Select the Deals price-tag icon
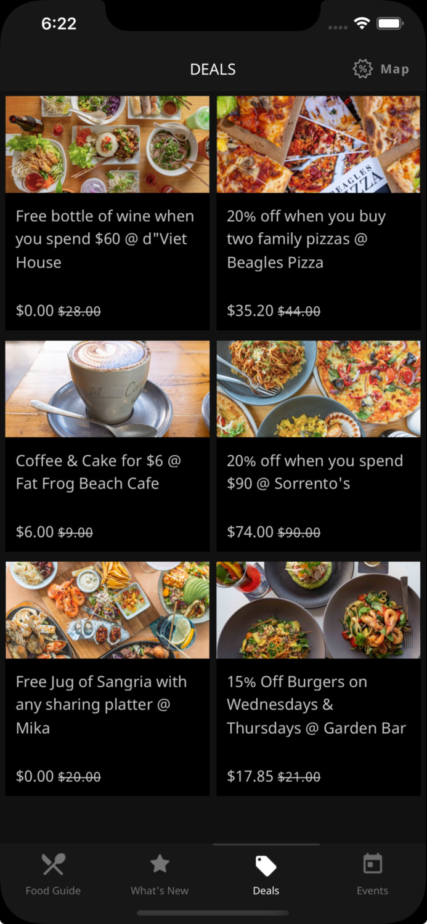 266,865
